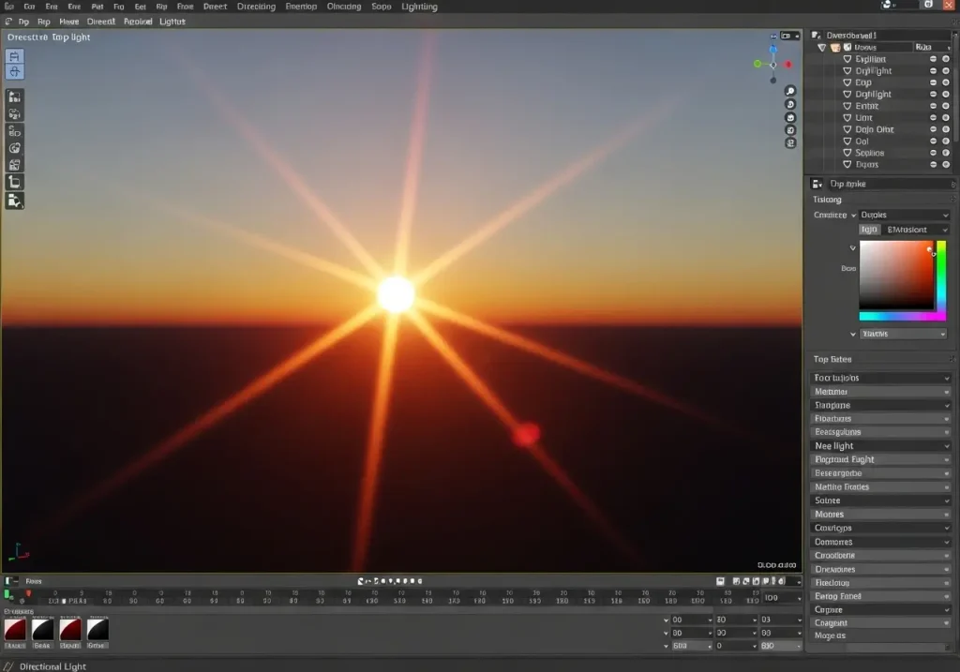
Task: Click the camera icon in the left toolbar
Action: coord(14,96)
